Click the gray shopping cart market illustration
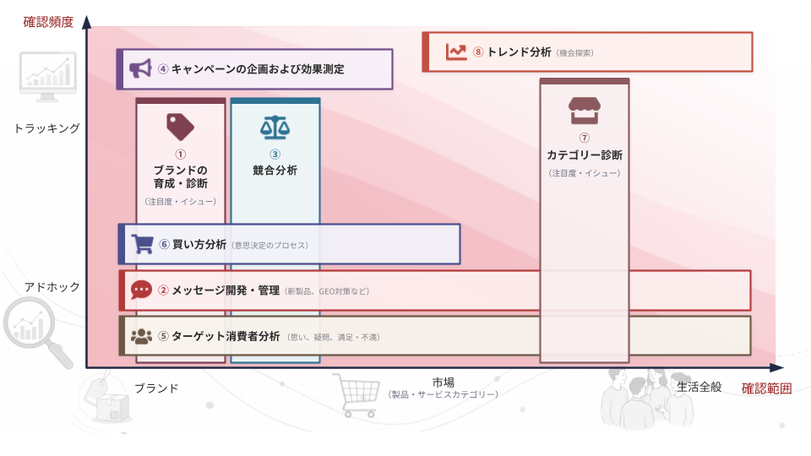The image size is (811, 456). point(356,395)
